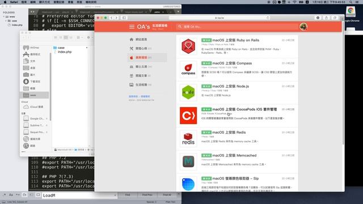This screenshot has width=363, height=204.
Task: Open the 'macOS 上安裝 Ruby on Rails' title
Action: click(236, 40)
